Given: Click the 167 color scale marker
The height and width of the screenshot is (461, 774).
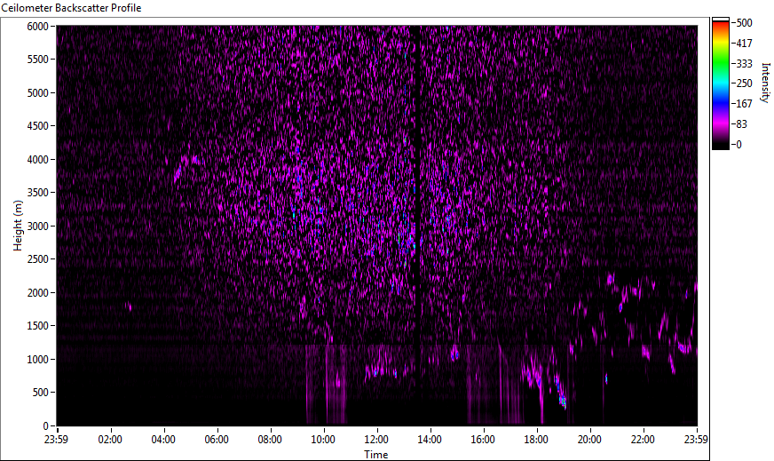Looking at the screenshot, I should point(744,104).
